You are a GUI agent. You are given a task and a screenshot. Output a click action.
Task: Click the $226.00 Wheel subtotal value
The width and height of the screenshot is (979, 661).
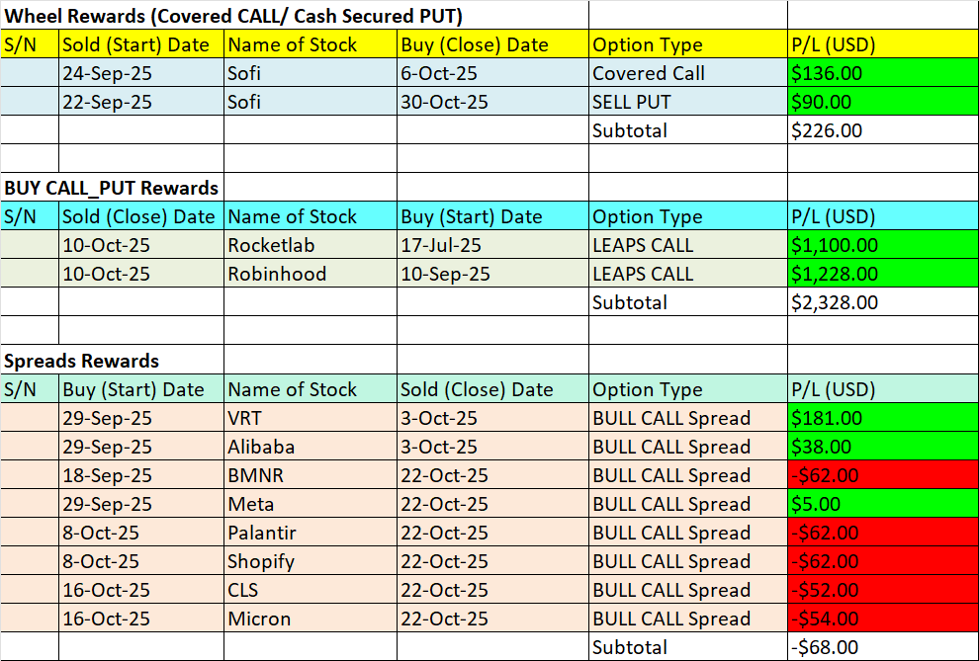click(x=882, y=130)
